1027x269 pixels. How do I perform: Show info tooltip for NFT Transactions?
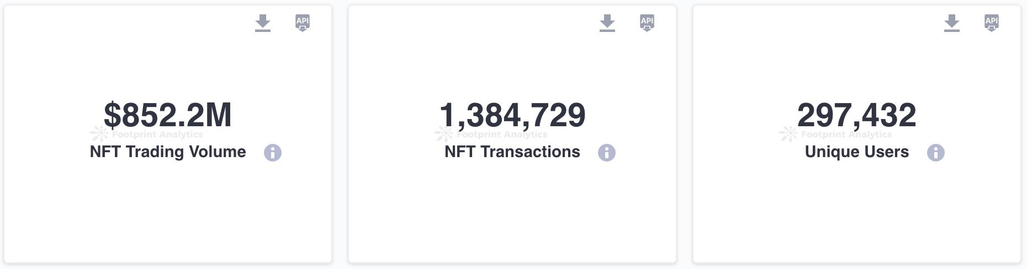point(607,153)
